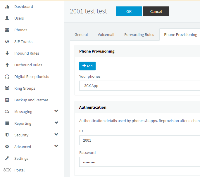Screen dimensions: 200x177
Task: Click the SIP Trunks globe icon
Action: click(x=7, y=41)
